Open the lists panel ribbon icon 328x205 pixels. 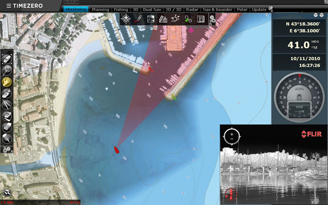coord(201,19)
